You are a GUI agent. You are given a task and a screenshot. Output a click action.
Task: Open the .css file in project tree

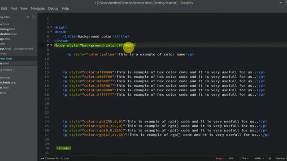click(3, 93)
